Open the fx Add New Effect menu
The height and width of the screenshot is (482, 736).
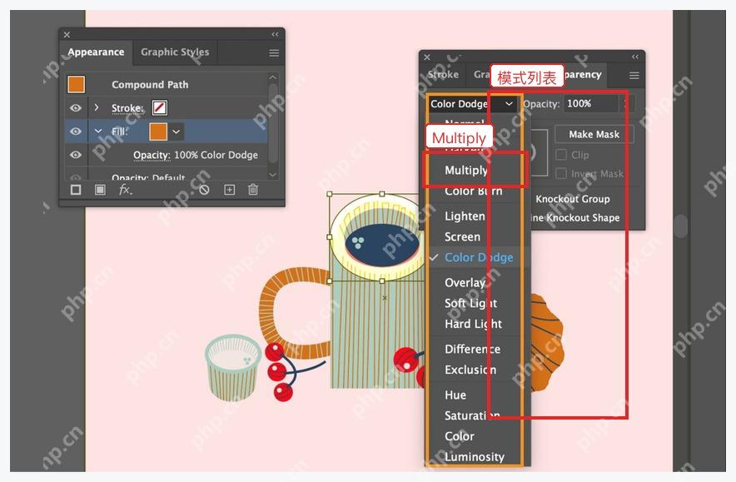point(126,190)
